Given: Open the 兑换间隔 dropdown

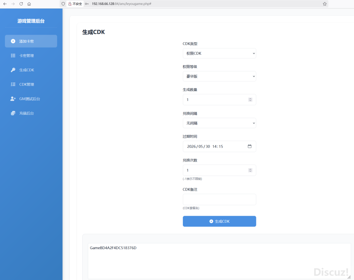Looking at the screenshot, I should pos(219,123).
